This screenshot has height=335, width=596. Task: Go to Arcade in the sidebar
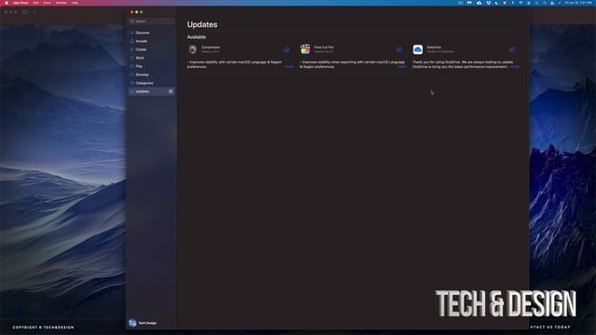[151, 41]
